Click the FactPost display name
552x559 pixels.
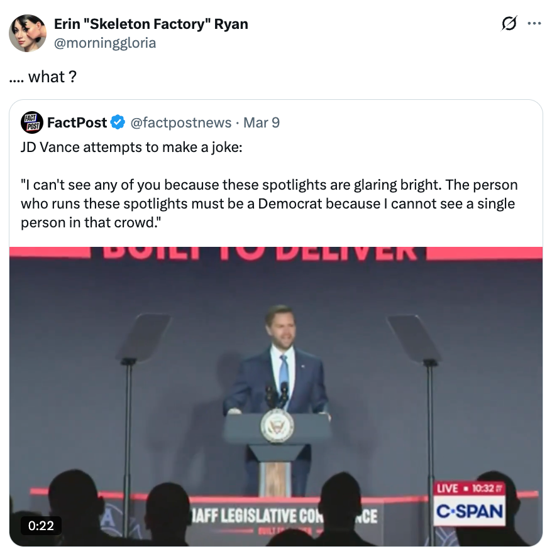[77, 122]
